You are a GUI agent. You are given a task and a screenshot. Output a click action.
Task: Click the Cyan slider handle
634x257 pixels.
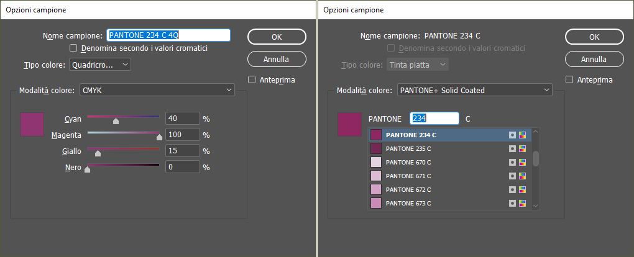point(116,121)
